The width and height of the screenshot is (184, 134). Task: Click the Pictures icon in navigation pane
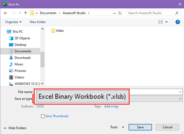[x=11, y=71]
